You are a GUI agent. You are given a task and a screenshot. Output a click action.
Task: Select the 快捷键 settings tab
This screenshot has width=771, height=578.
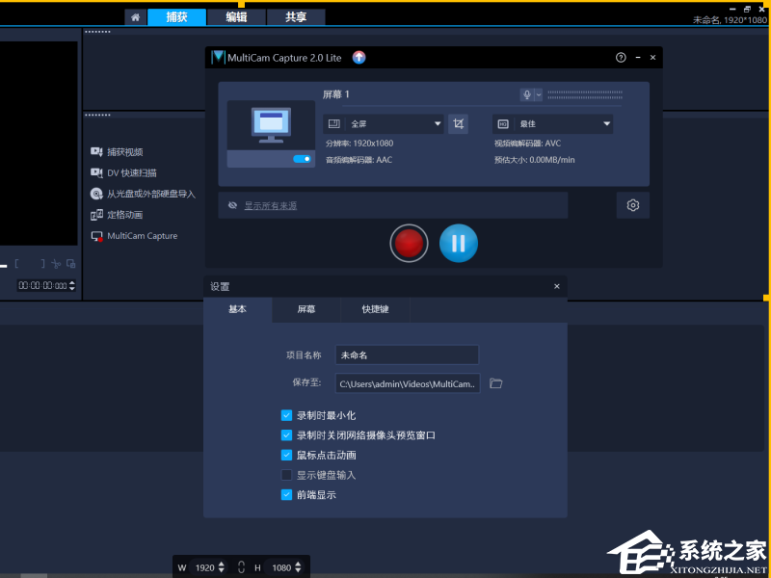(375, 309)
